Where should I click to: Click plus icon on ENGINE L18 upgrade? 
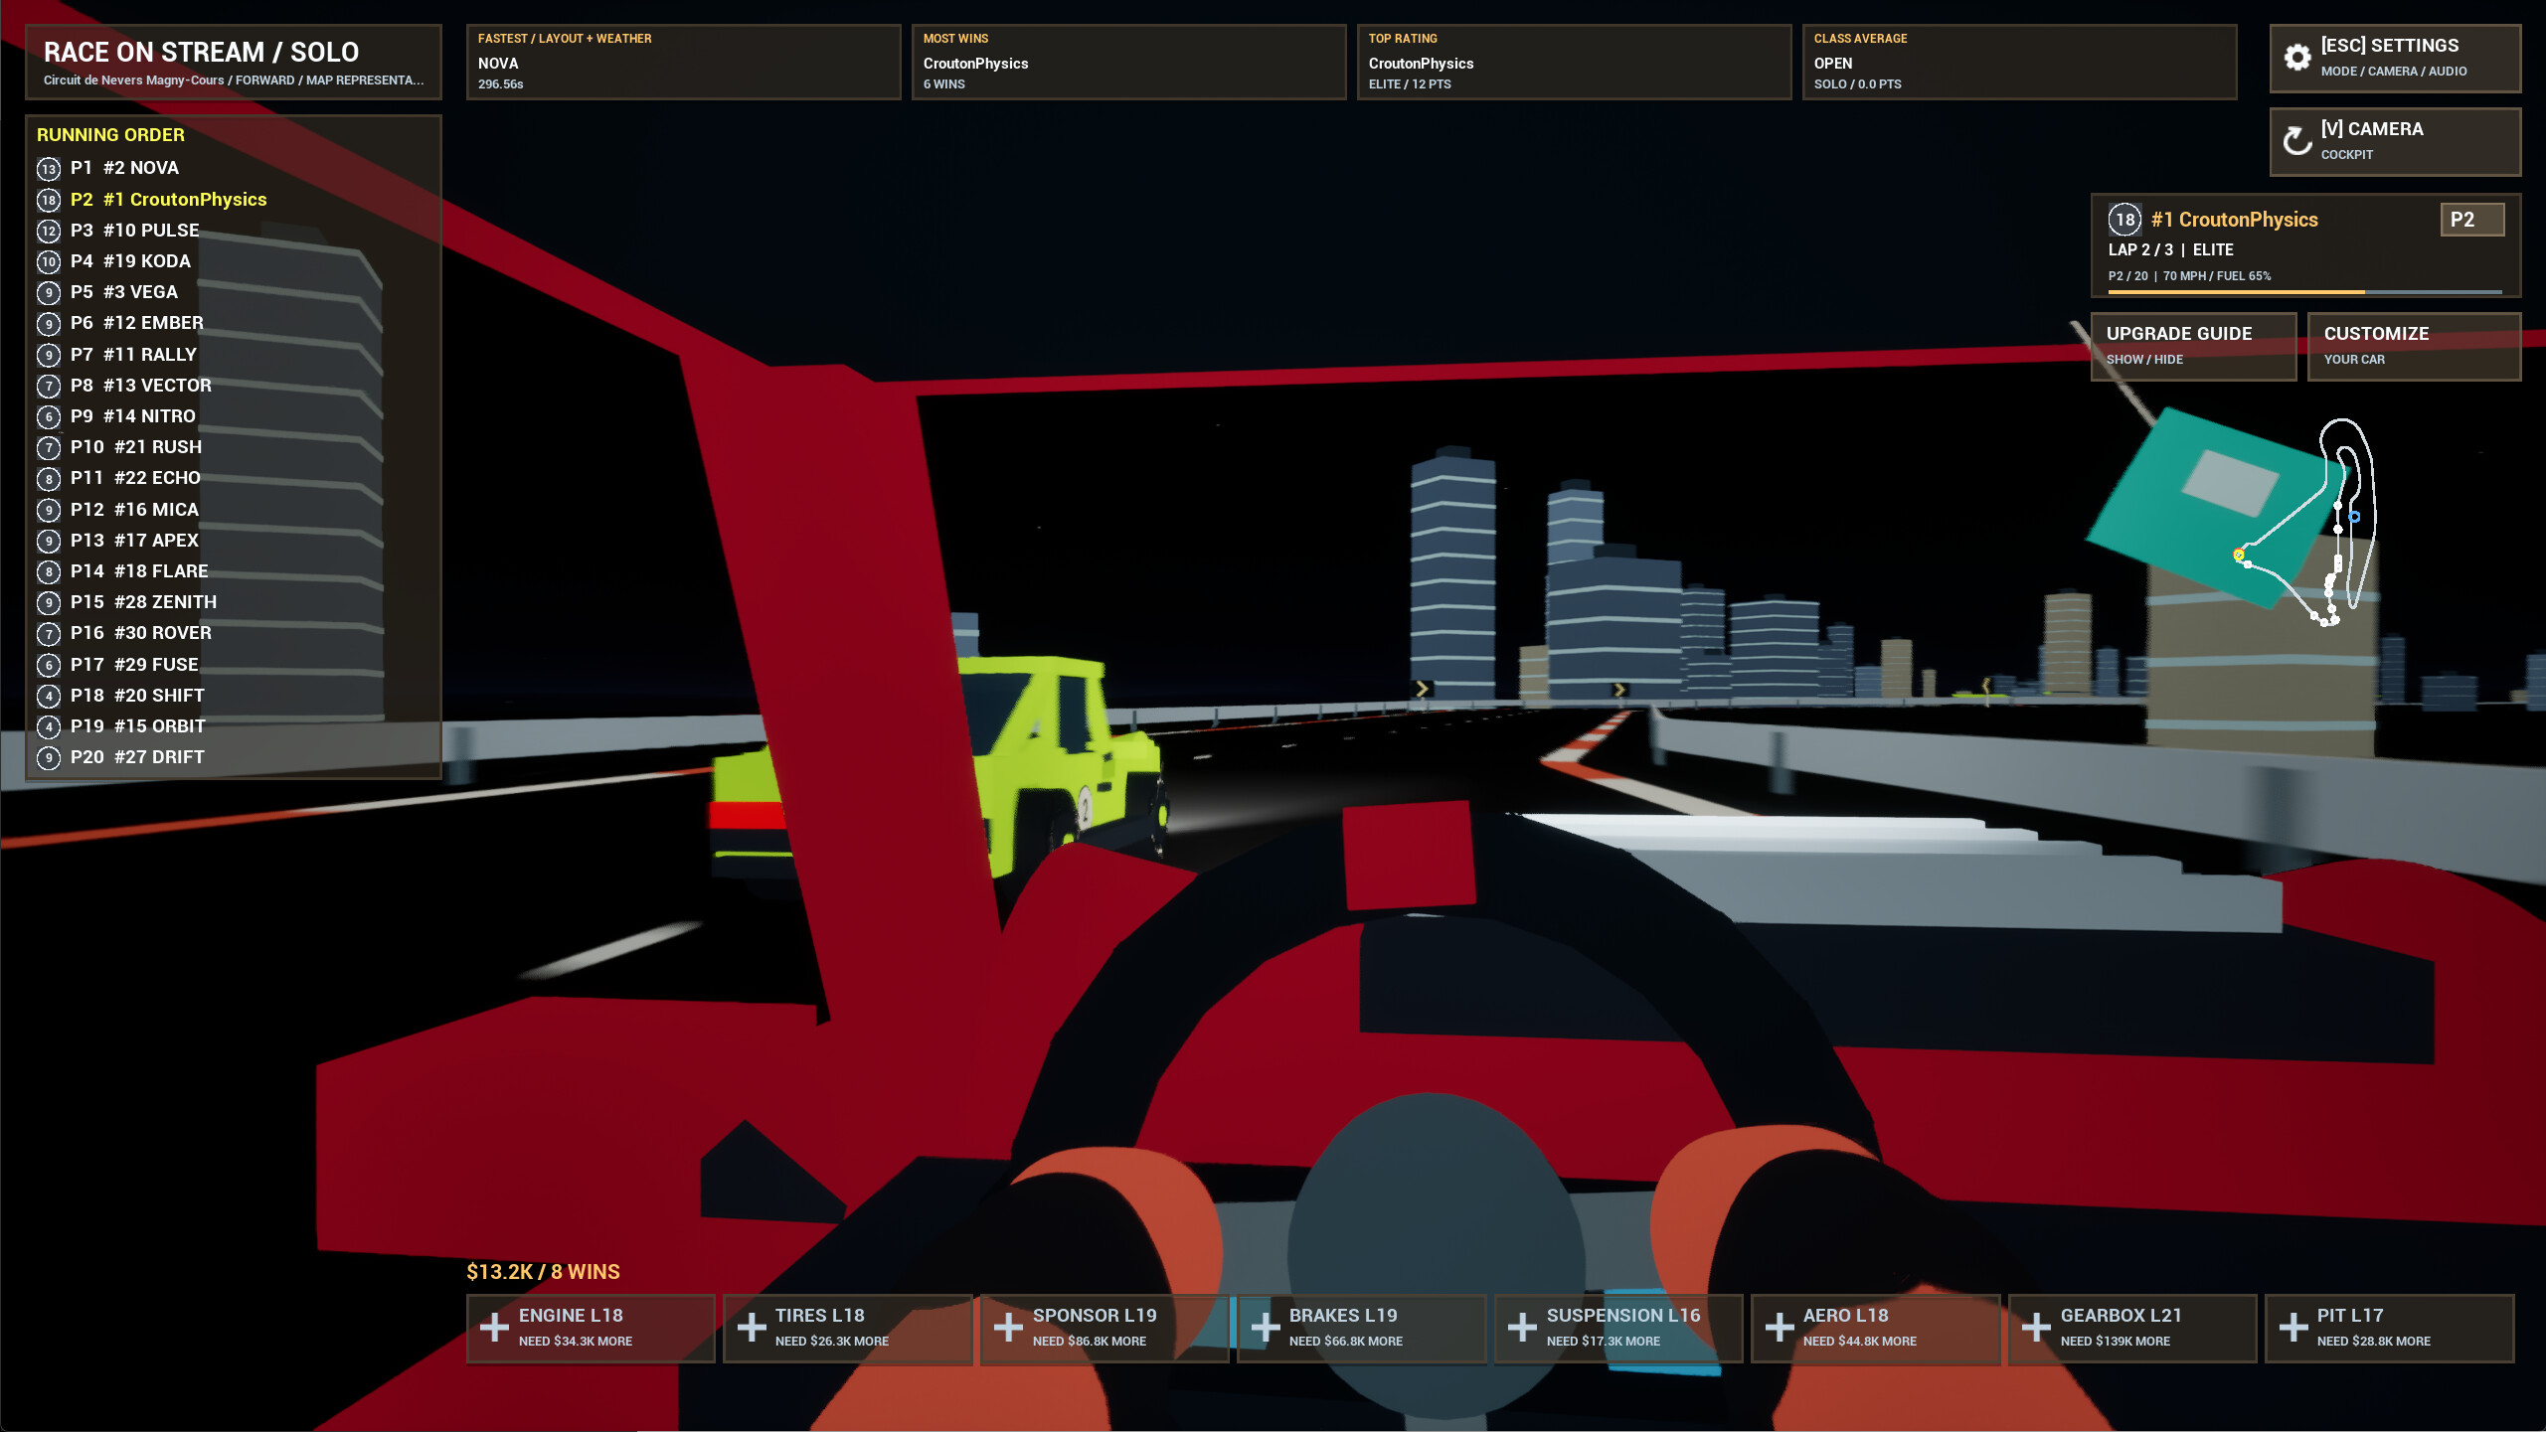494,1328
